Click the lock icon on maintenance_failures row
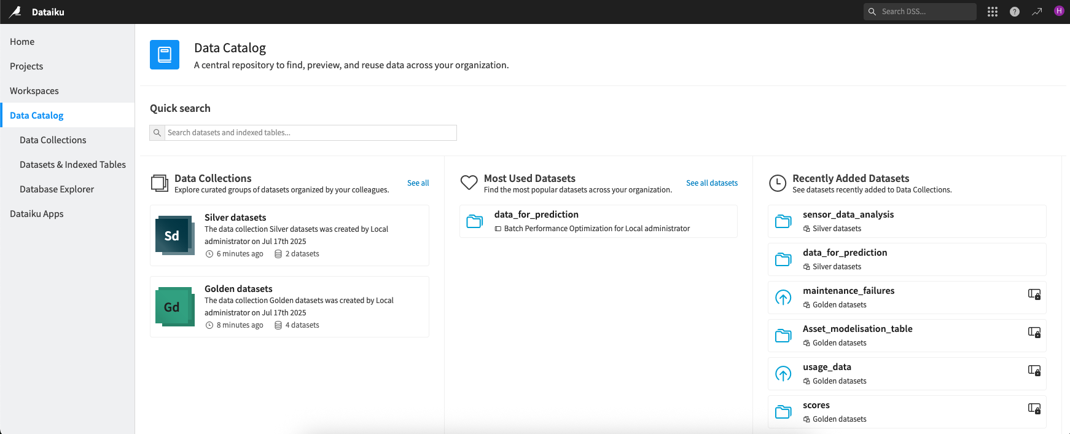 pyautogui.click(x=1034, y=294)
